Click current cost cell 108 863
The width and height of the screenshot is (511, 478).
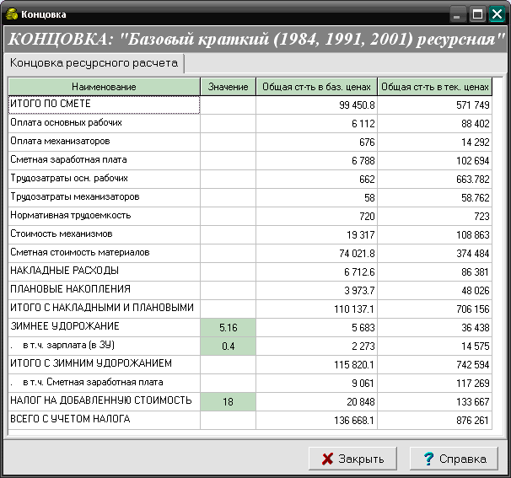point(435,235)
